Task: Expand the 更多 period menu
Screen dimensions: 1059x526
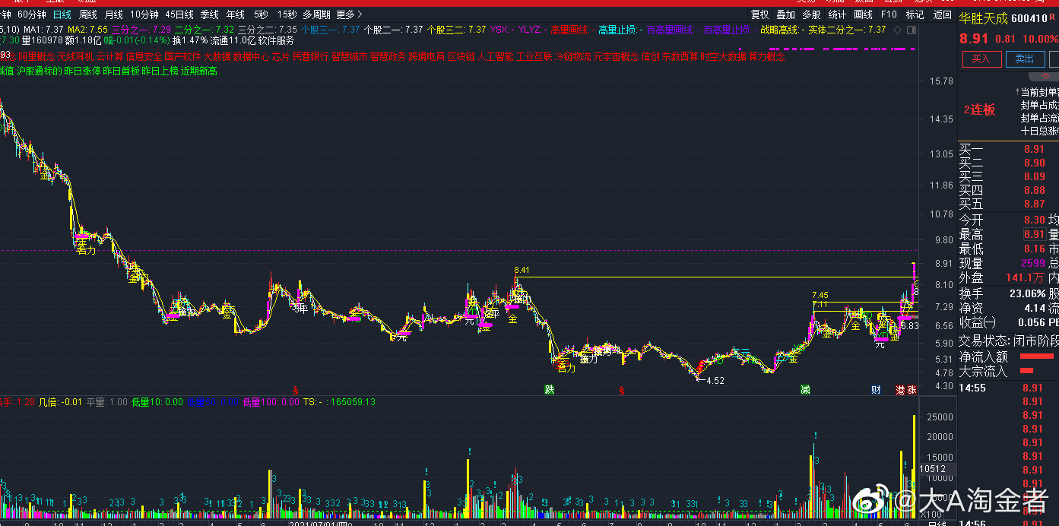Action: 349,14
